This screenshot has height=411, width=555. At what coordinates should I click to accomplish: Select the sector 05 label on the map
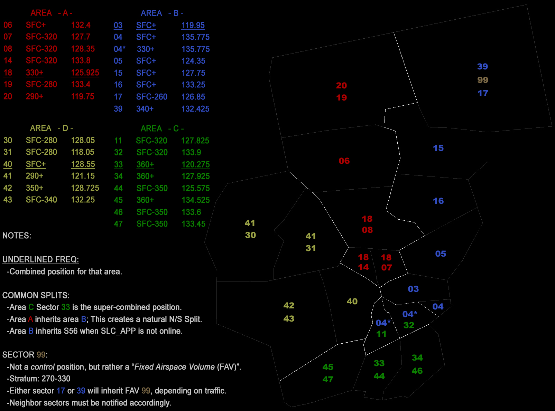[441, 254]
